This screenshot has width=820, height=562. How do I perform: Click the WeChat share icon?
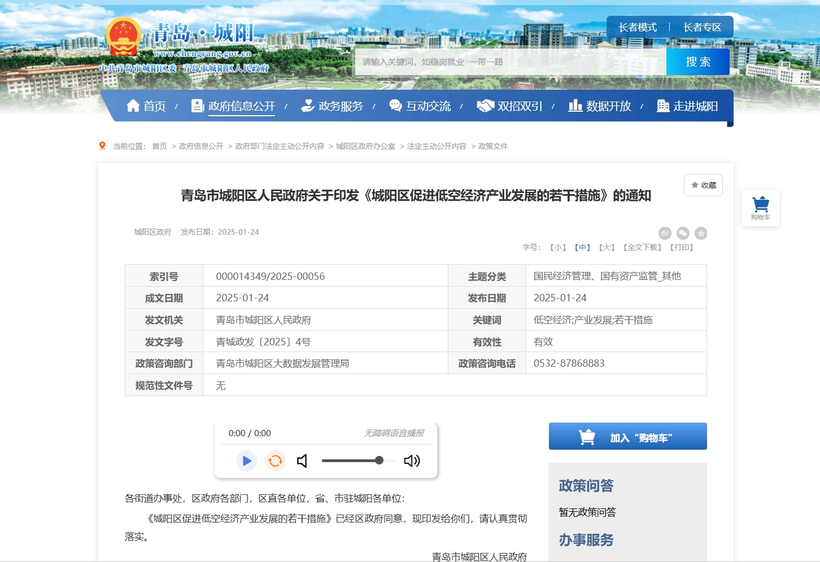(x=683, y=233)
